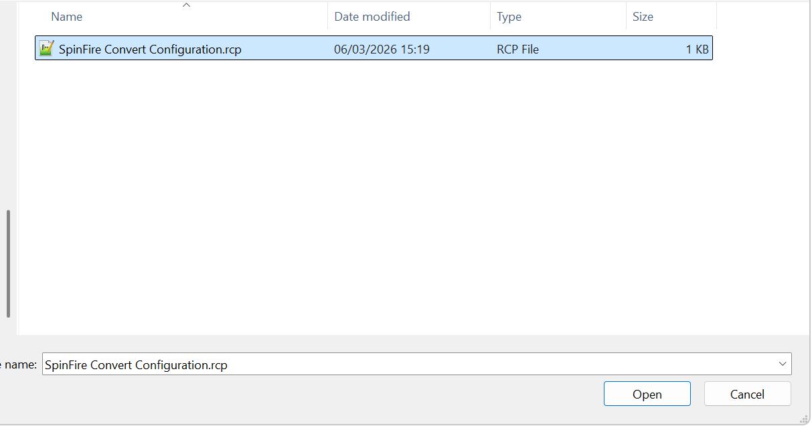Click the navigation pane vertical scrollbar
Screen dimensions: 812x426
point(9,263)
